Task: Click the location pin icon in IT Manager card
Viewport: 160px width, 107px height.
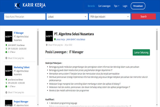Action: (6, 45)
